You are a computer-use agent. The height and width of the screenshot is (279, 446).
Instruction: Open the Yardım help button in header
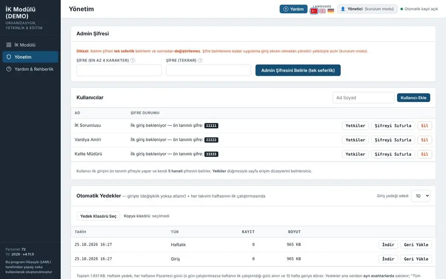tap(293, 9)
